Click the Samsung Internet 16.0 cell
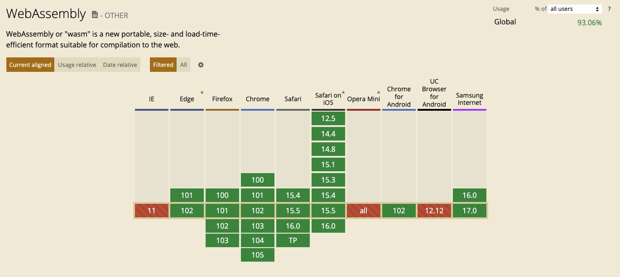 [470, 195]
